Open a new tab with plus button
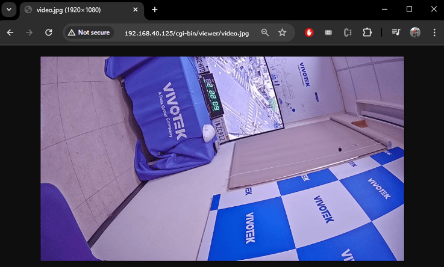This screenshot has height=267, width=444. pos(155,10)
